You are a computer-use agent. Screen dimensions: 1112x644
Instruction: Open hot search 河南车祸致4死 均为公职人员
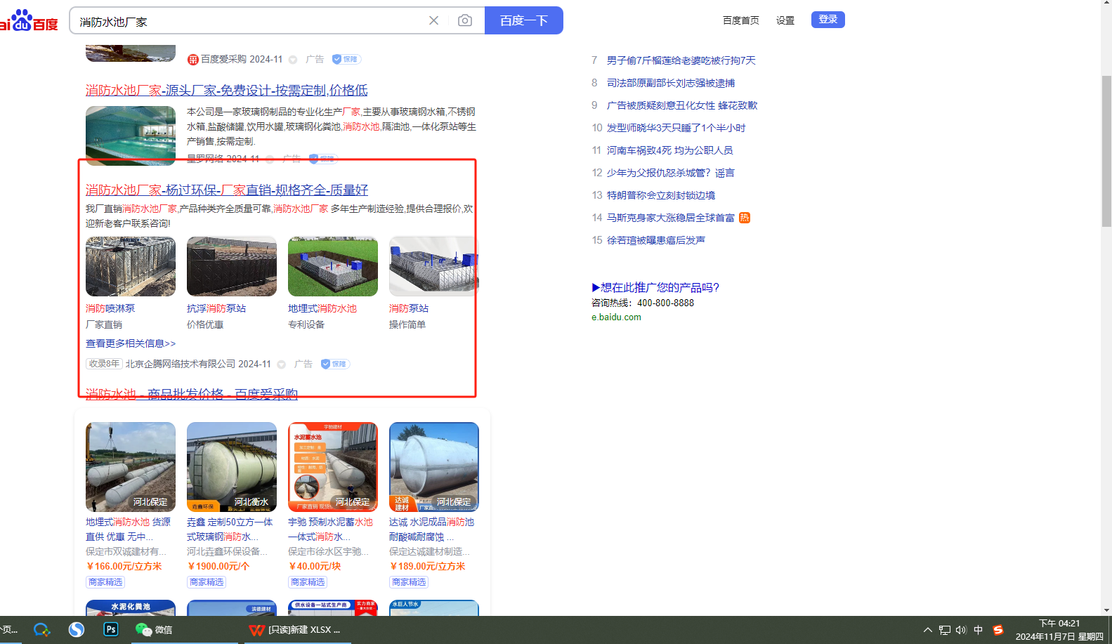[x=670, y=150]
